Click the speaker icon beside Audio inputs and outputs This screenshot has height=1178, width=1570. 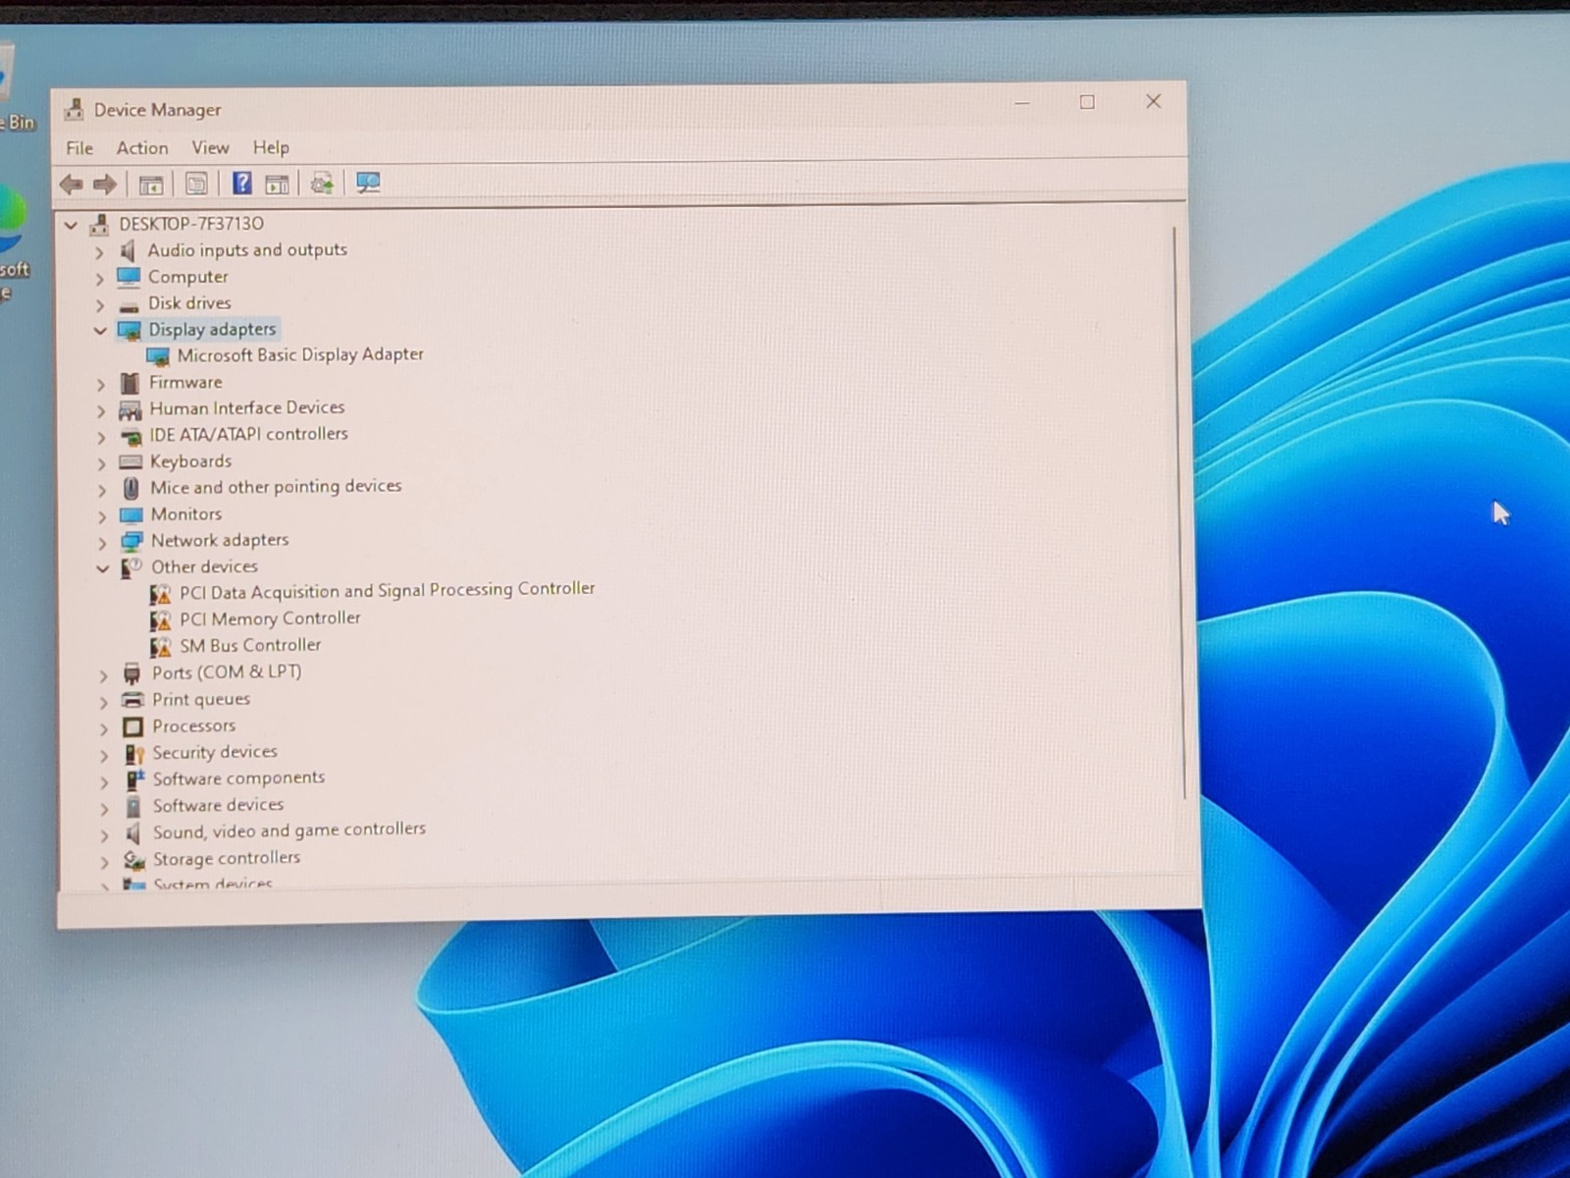pyautogui.click(x=128, y=251)
